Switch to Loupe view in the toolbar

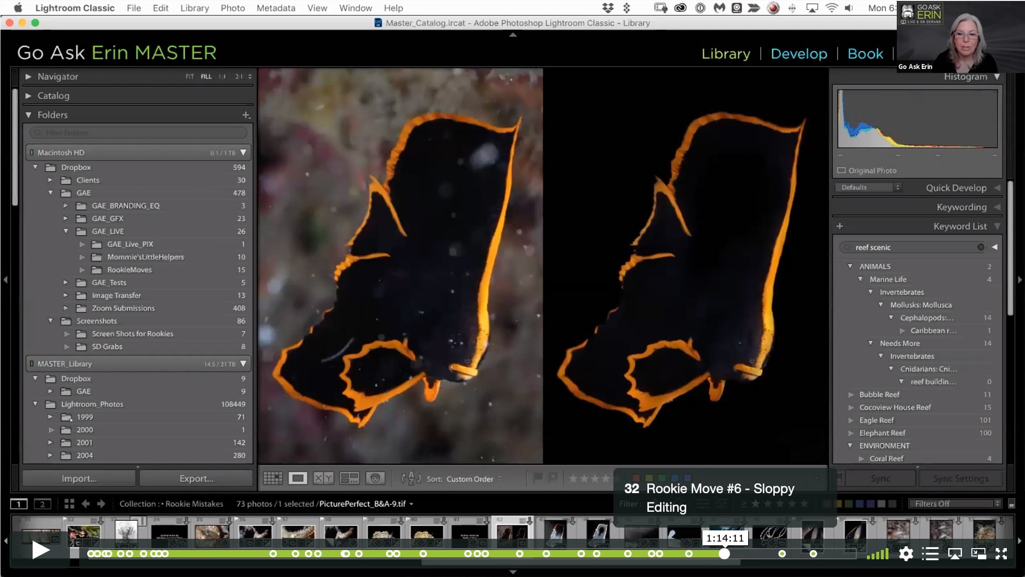[x=297, y=478]
